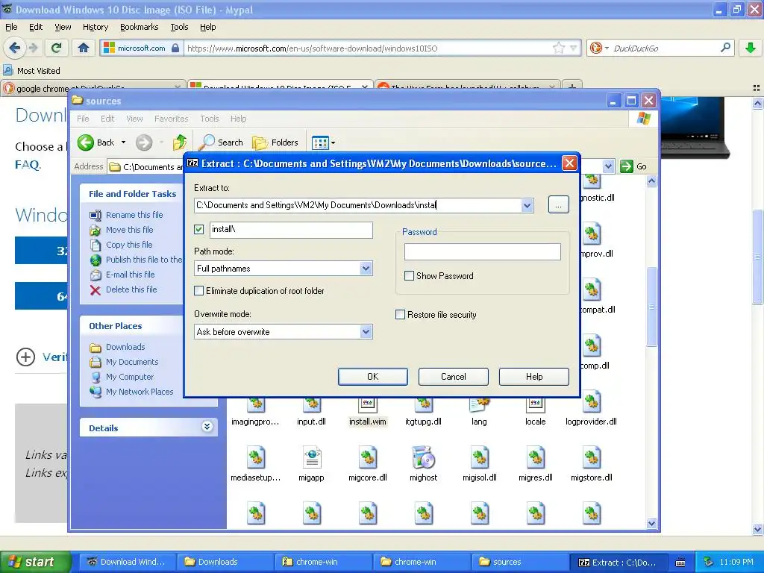Open the Path mode dropdown
This screenshot has height=573, width=764.
point(366,269)
